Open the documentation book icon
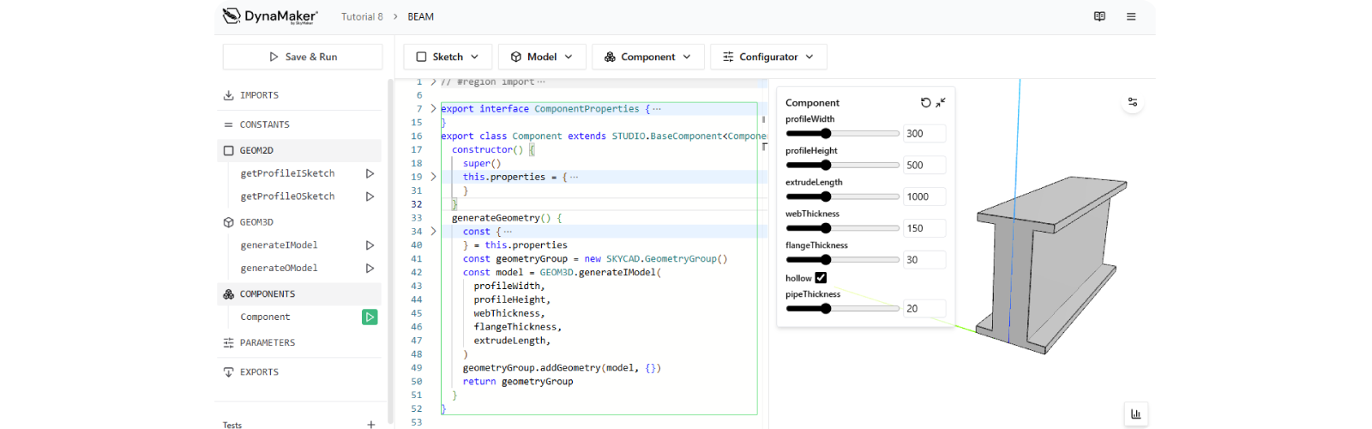 (x=1099, y=16)
